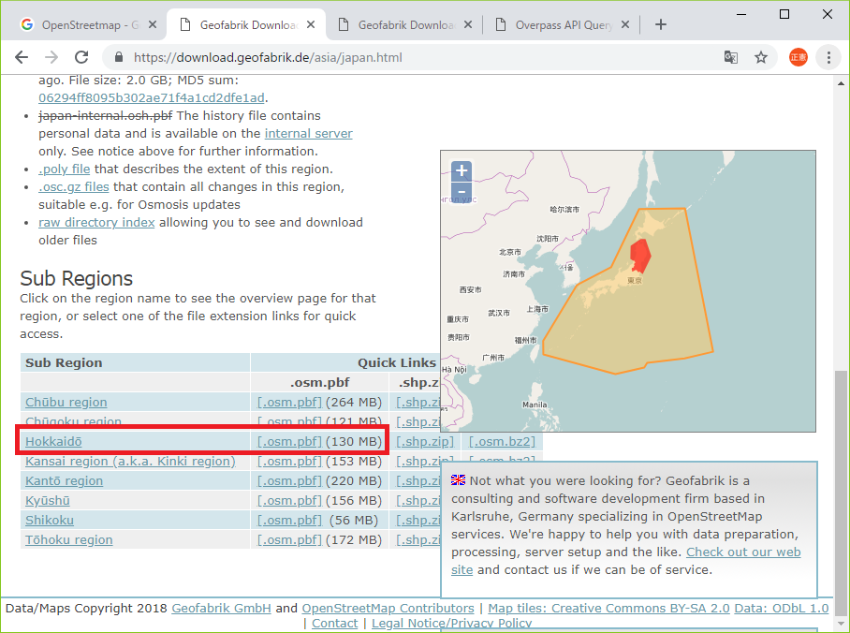Click the '.osm.pbf' column header cell
Viewport: 850px width, 633px height.
[x=320, y=382]
